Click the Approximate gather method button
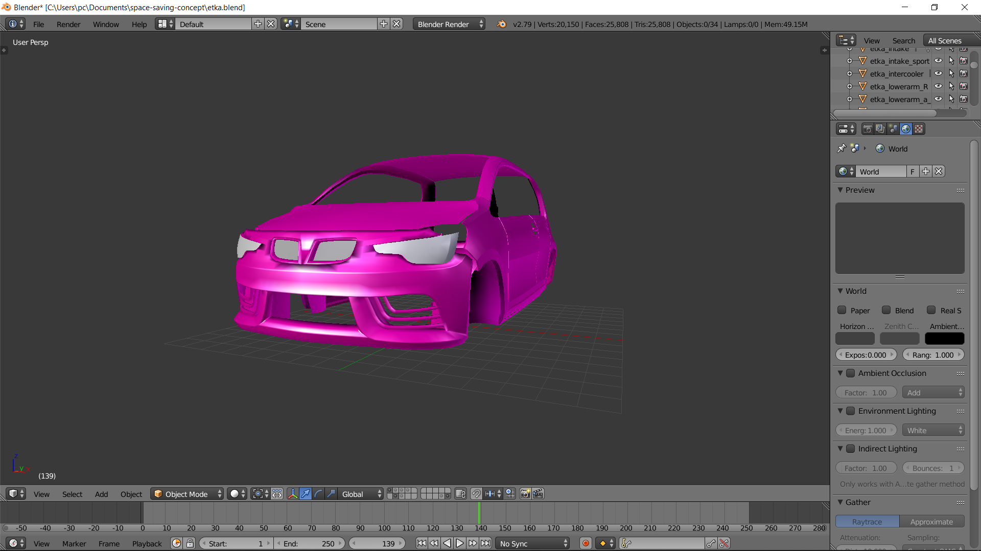 [931, 521]
